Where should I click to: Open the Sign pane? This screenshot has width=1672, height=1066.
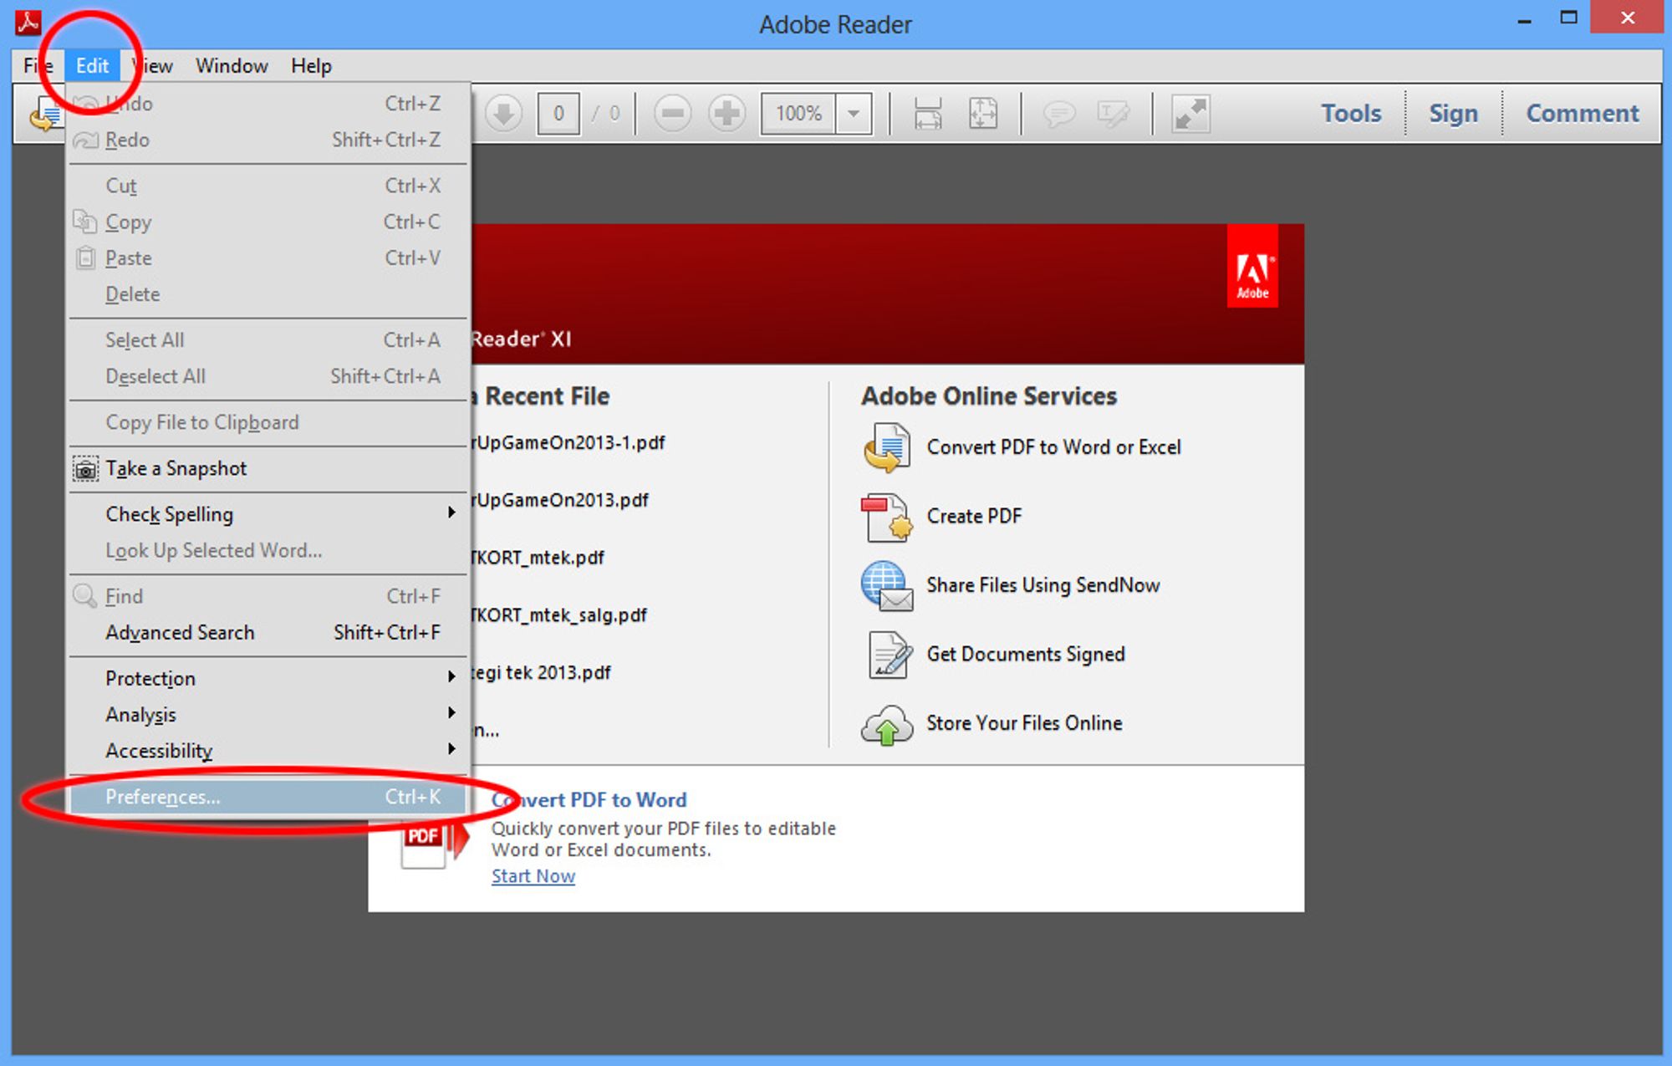point(1453,114)
